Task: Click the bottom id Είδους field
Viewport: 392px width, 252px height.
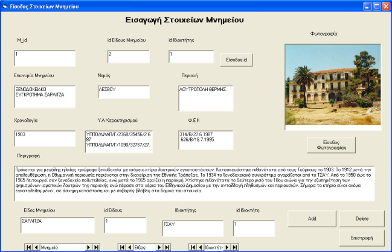Action: [x=125, y=225]
